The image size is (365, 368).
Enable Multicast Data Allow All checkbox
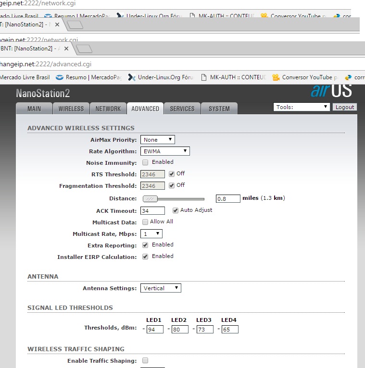(x=145, y=222)
